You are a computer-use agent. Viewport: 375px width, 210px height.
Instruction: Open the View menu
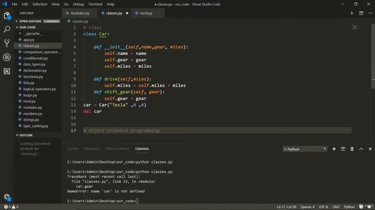point(55,4)
